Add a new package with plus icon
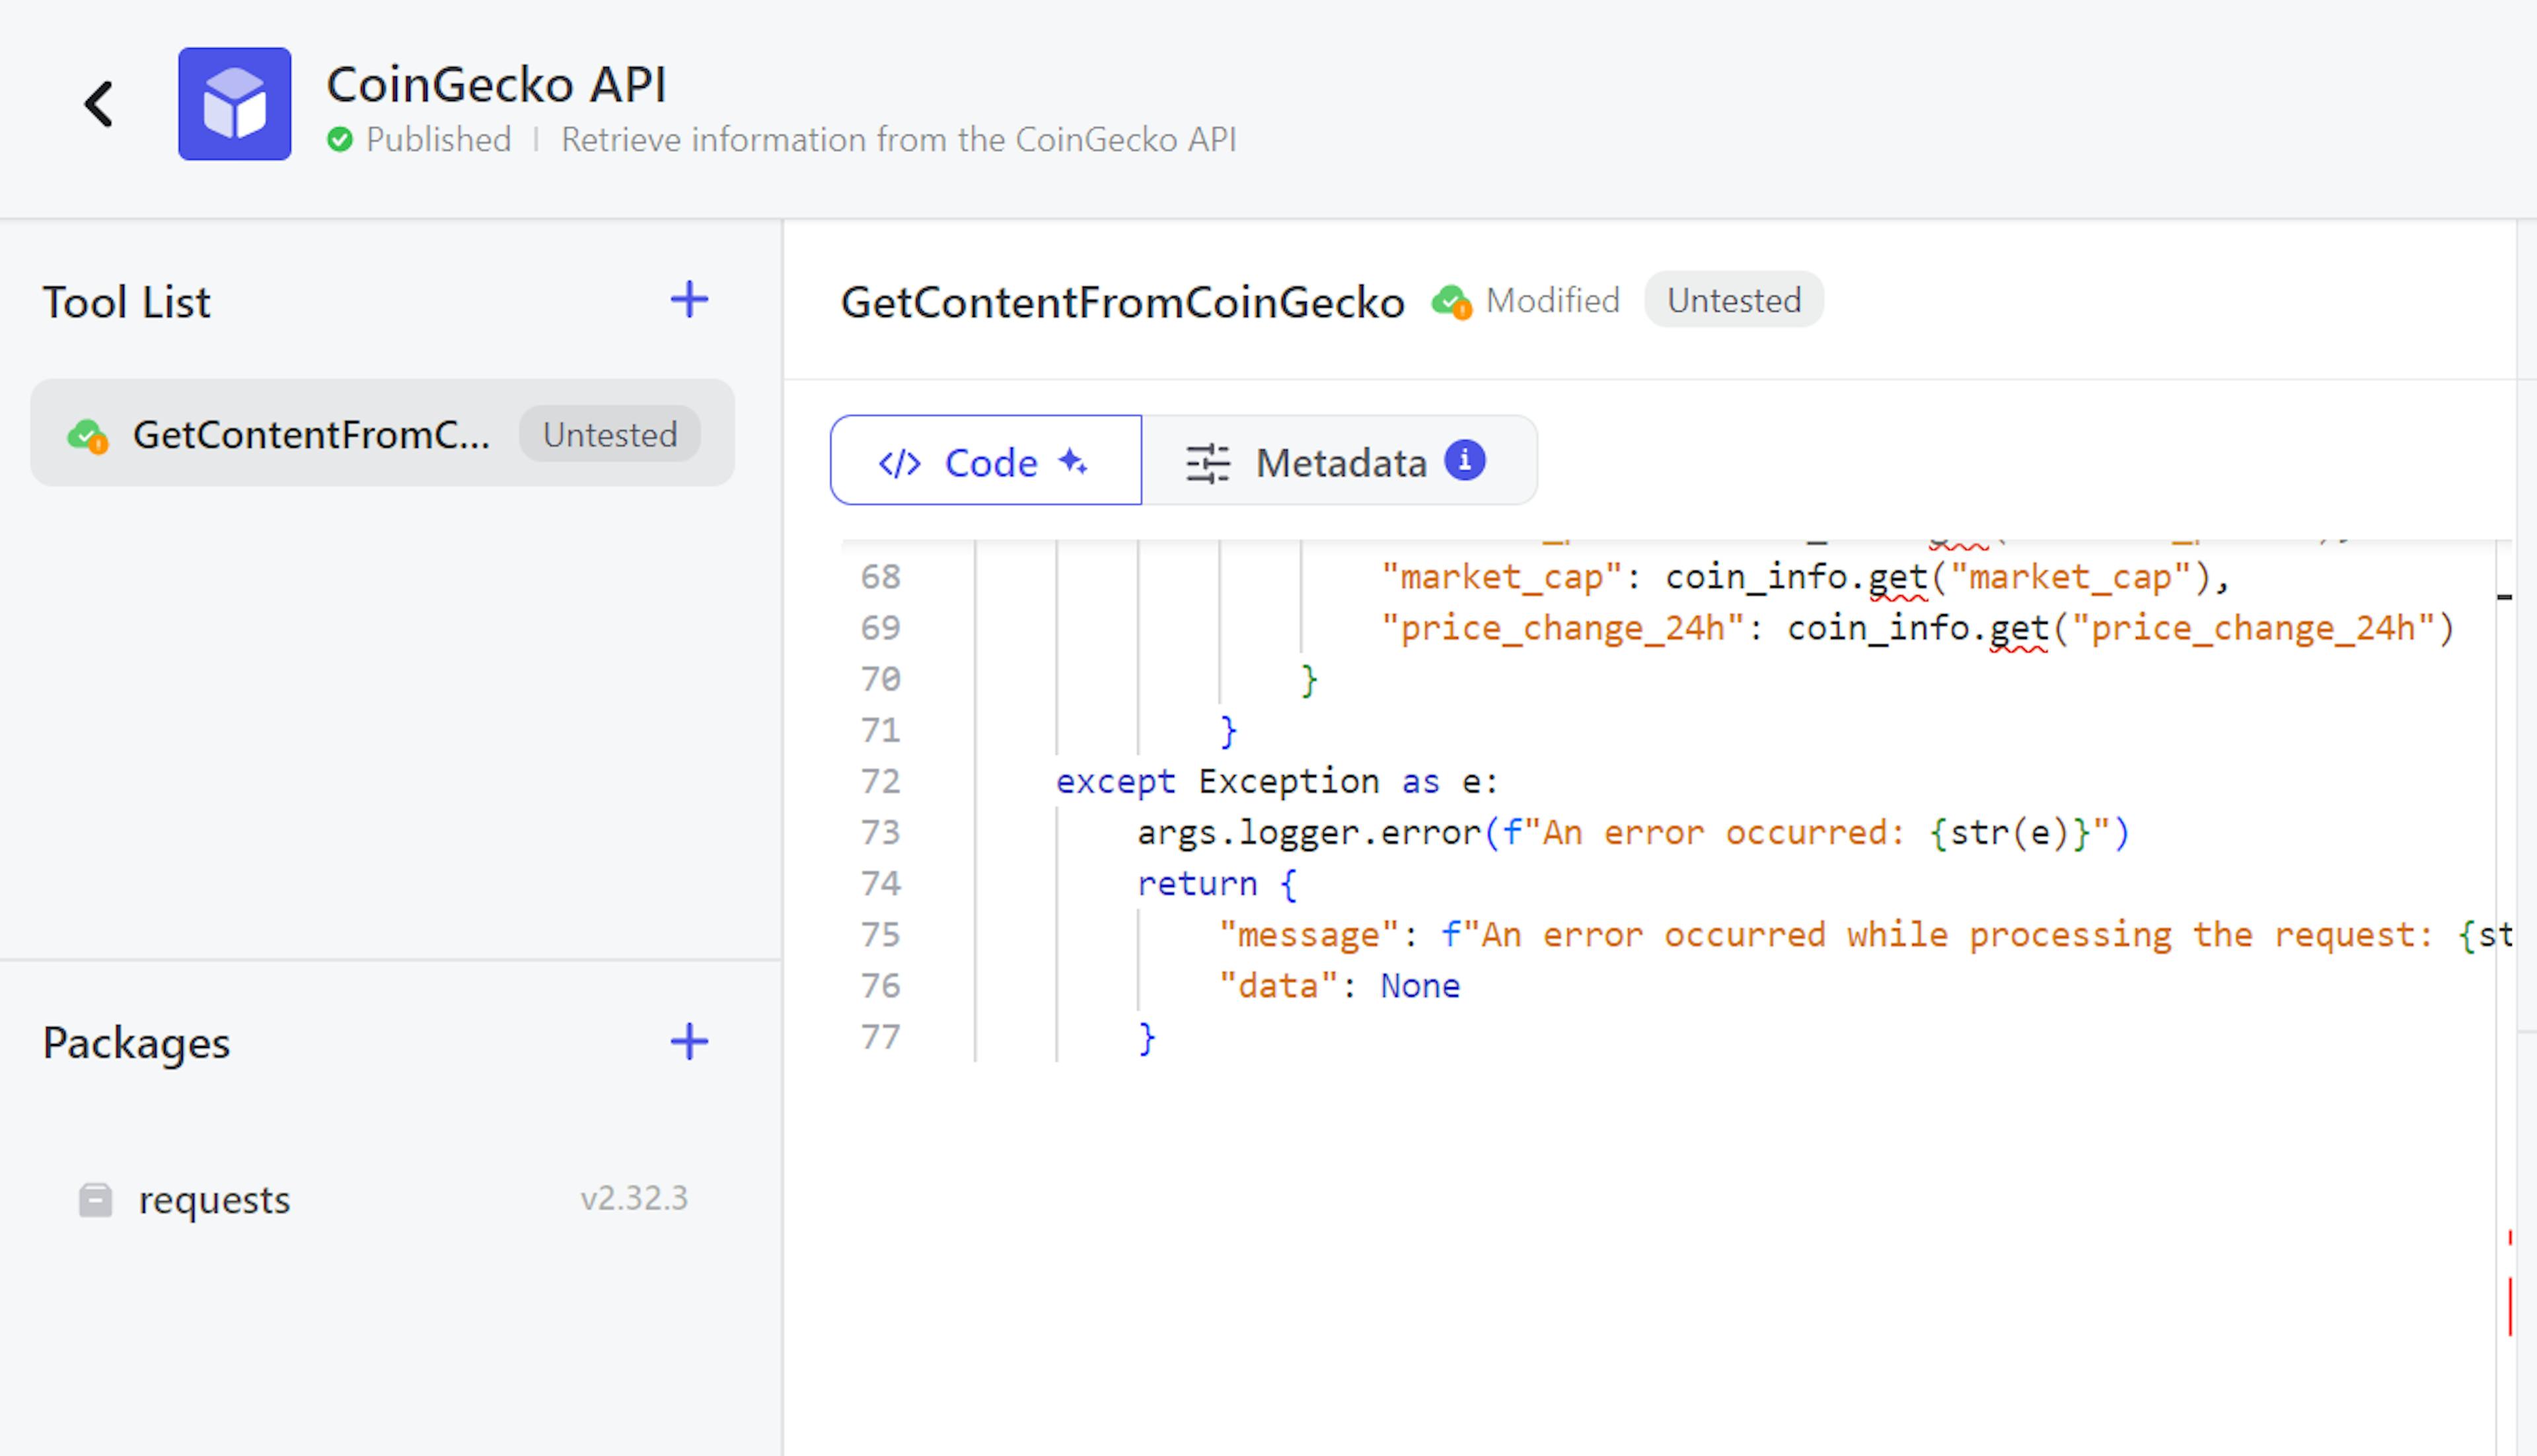 [x=689, y=1042]
